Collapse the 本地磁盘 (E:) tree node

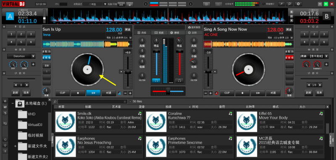tap(13, 103)
